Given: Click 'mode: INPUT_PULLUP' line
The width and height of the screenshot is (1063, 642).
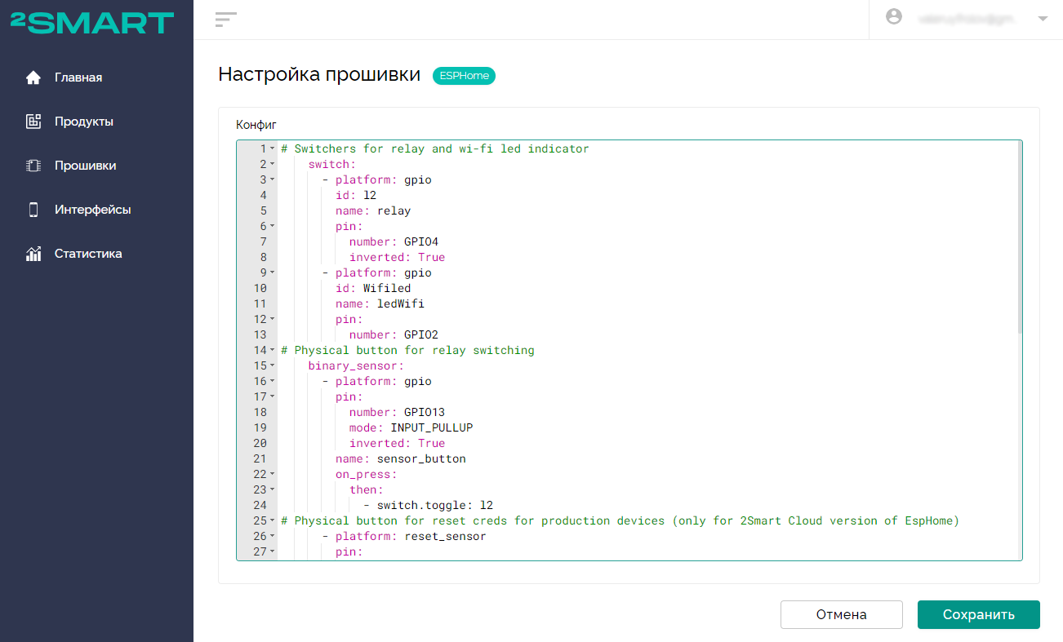Looking at the screenshot, I should (x=411, y=428).
